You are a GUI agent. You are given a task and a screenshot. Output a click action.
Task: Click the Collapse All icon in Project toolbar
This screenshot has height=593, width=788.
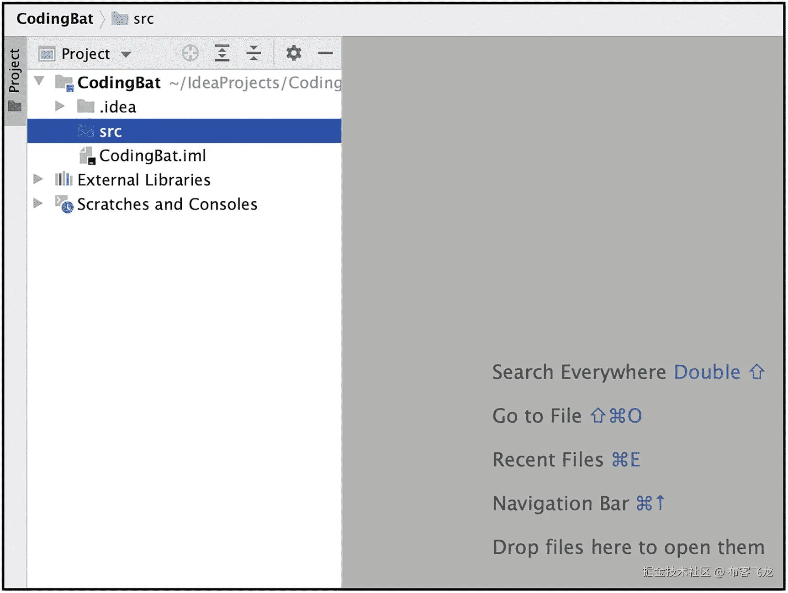click(x=254, y=53)
